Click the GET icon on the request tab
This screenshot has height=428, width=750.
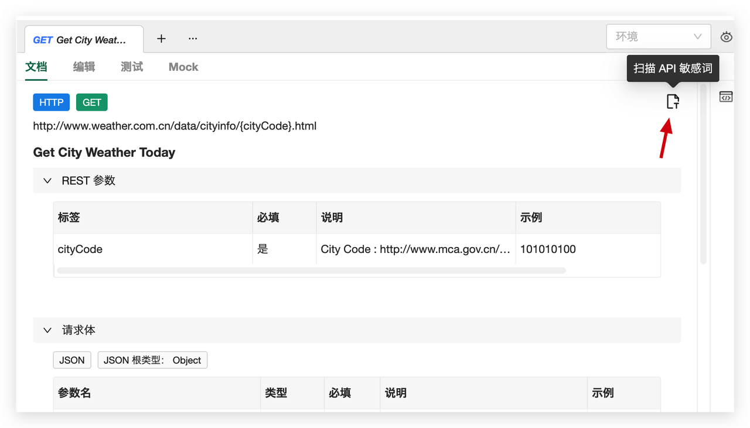(x=43, y=39)
